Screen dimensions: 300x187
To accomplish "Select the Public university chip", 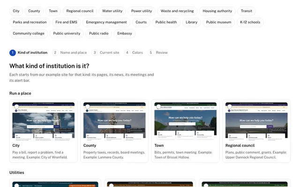I will (67, 34).
